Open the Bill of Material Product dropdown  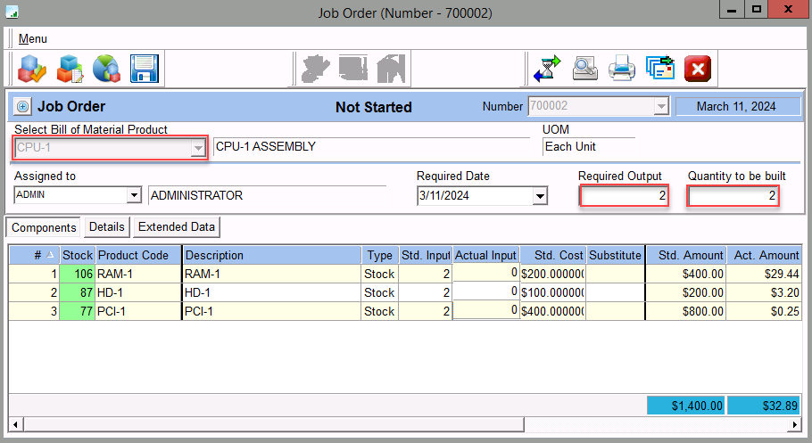click(198, 148)
